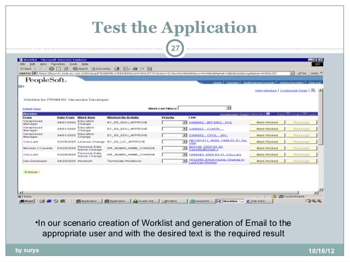Show next rows arrow in Worklist header
Image resolution: width=350 pixels, height=262 pixels.
tap(305, 114)
